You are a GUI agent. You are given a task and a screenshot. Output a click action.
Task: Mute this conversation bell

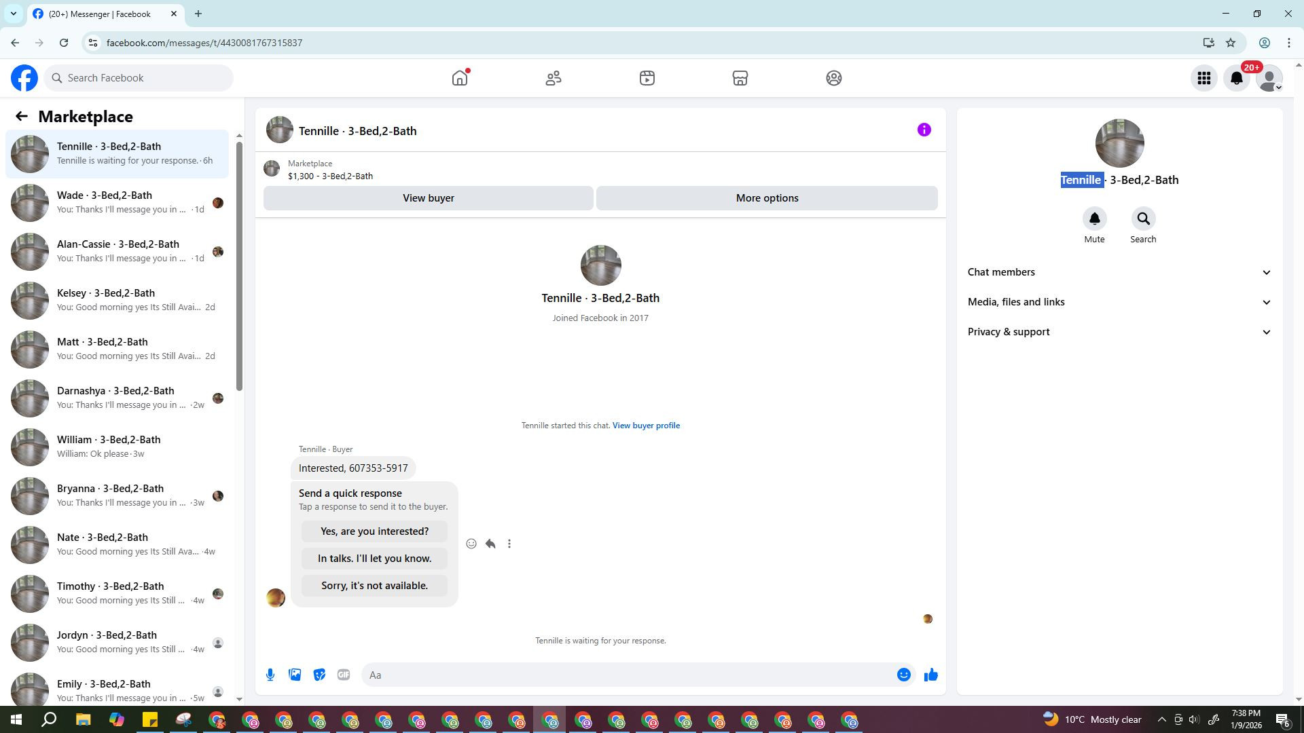(1094, 219)
